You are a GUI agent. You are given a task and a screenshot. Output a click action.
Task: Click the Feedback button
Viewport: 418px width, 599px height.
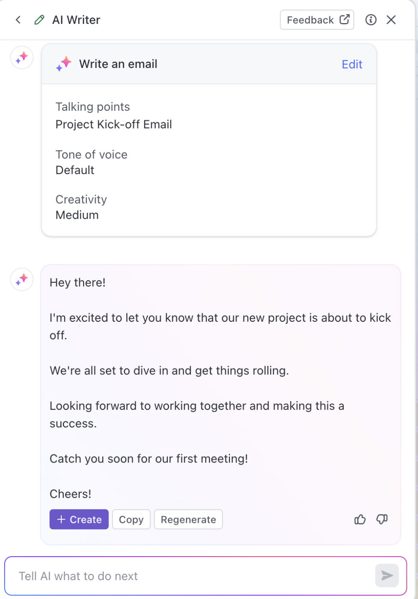click(x=311, y=20)
